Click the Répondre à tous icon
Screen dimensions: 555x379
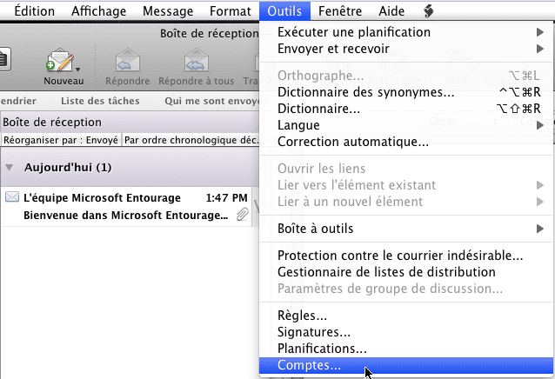click(x=196, y=60)
